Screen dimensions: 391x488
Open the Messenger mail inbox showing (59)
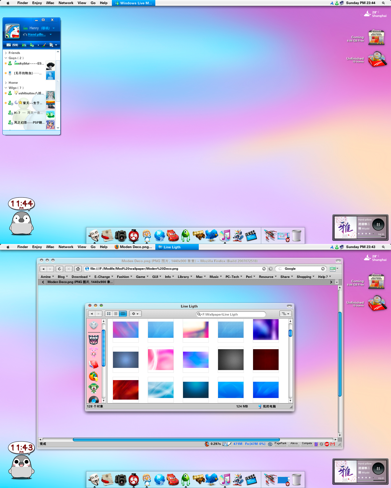pos(12,45)
